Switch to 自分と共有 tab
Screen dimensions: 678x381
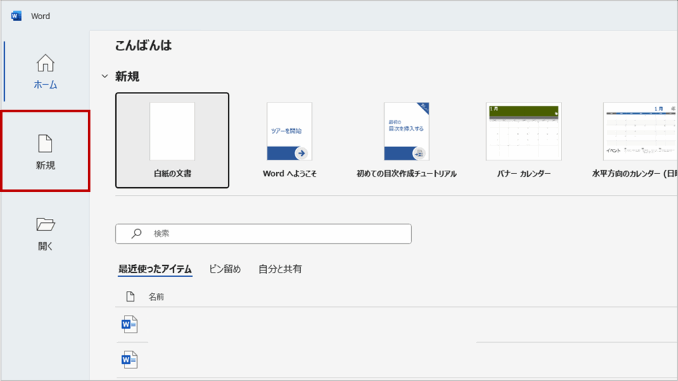pos(280,269)
